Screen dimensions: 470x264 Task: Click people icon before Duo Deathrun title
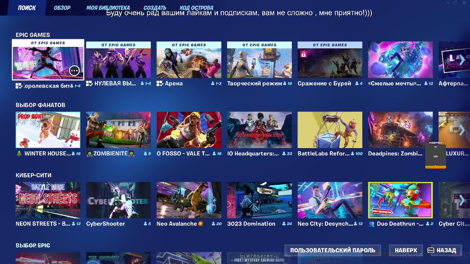click(372, 224)
